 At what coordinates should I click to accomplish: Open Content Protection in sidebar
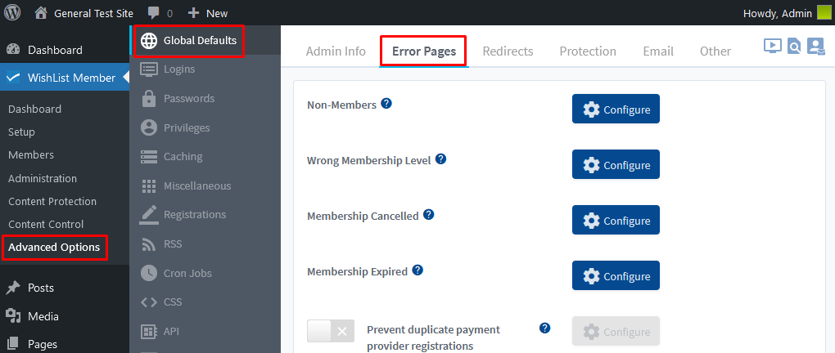coord(52,202)
